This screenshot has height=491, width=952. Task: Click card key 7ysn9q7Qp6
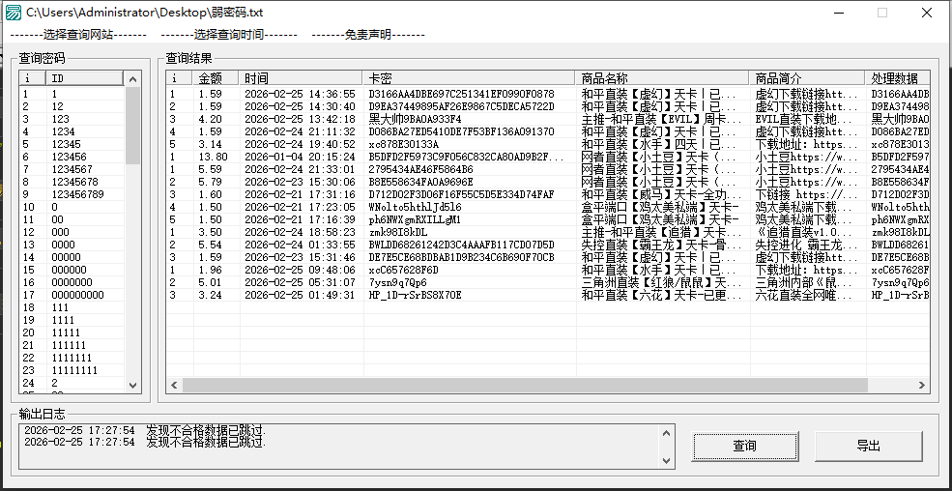(x=397, y=282)
